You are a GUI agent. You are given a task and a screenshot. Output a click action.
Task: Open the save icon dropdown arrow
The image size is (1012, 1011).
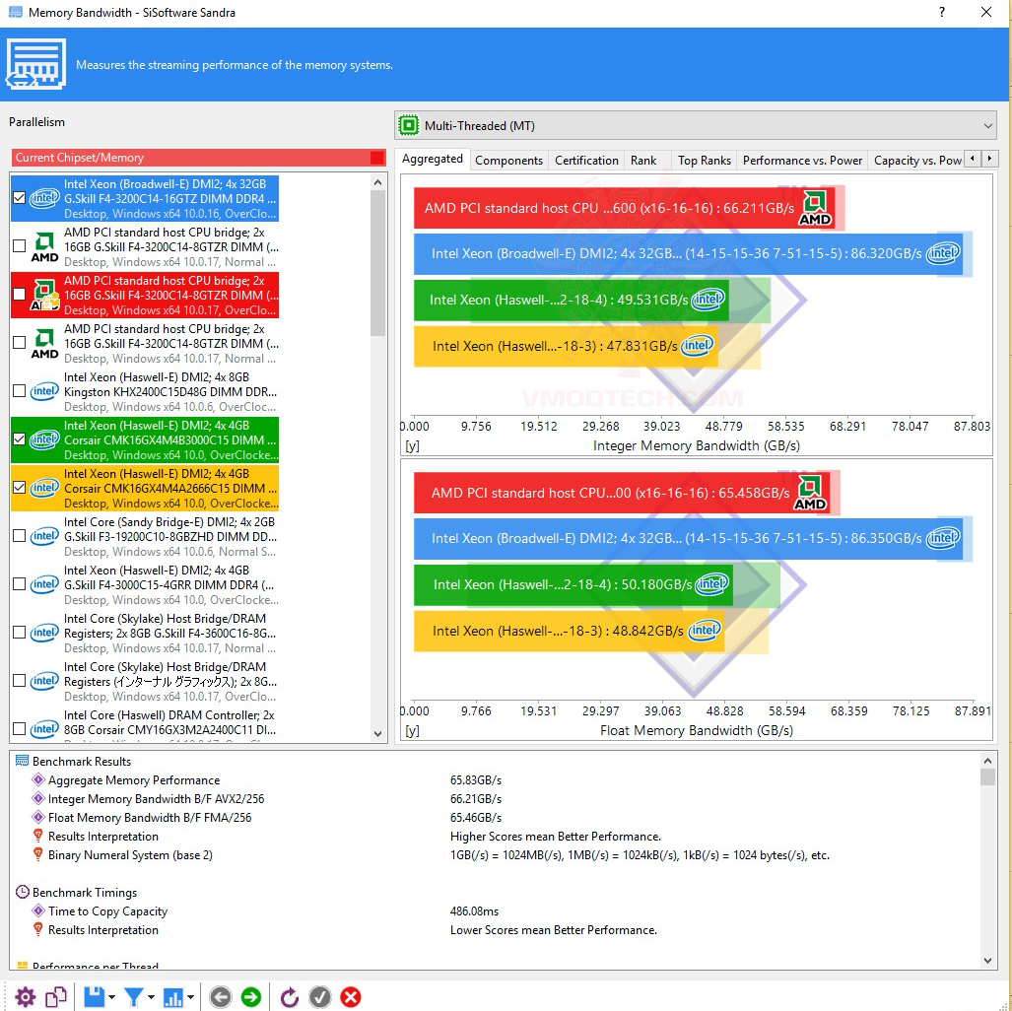tap(111, 997)
